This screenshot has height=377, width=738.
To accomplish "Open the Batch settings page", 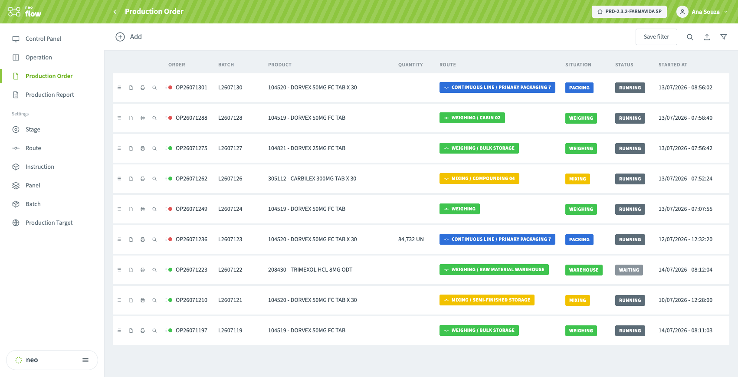I will 33,204.
